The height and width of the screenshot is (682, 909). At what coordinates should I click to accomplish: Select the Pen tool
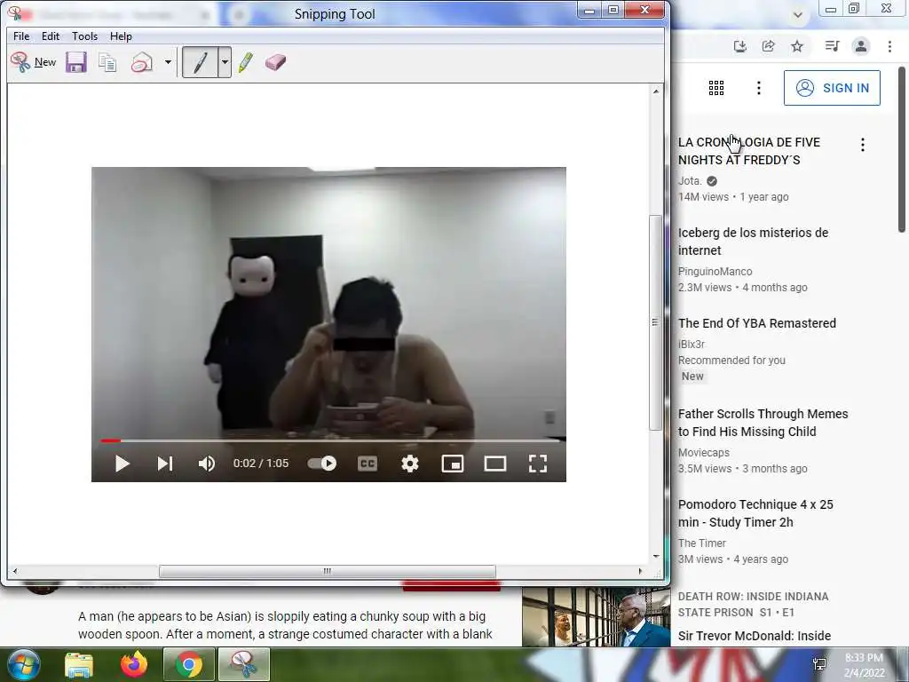(x=200, y=62)
